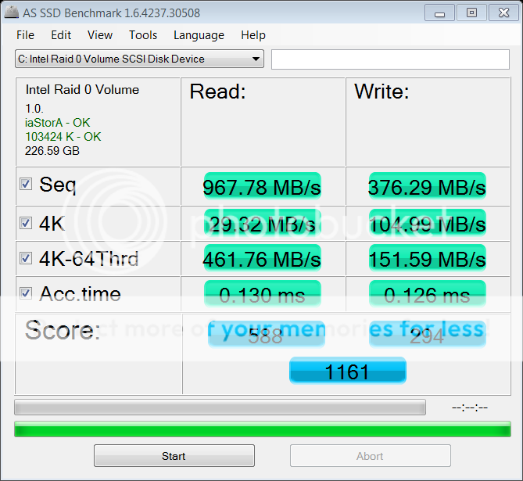Open the drive selection dropdown

coord(139,59)
